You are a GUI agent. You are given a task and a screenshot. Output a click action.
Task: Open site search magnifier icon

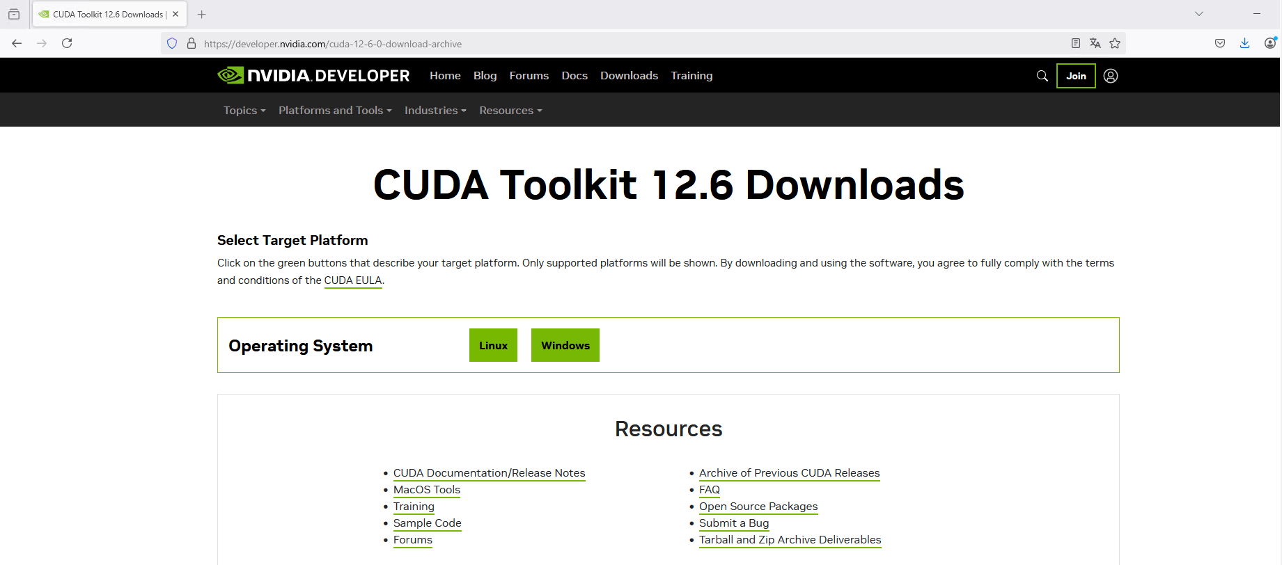tap(1042, 76)
